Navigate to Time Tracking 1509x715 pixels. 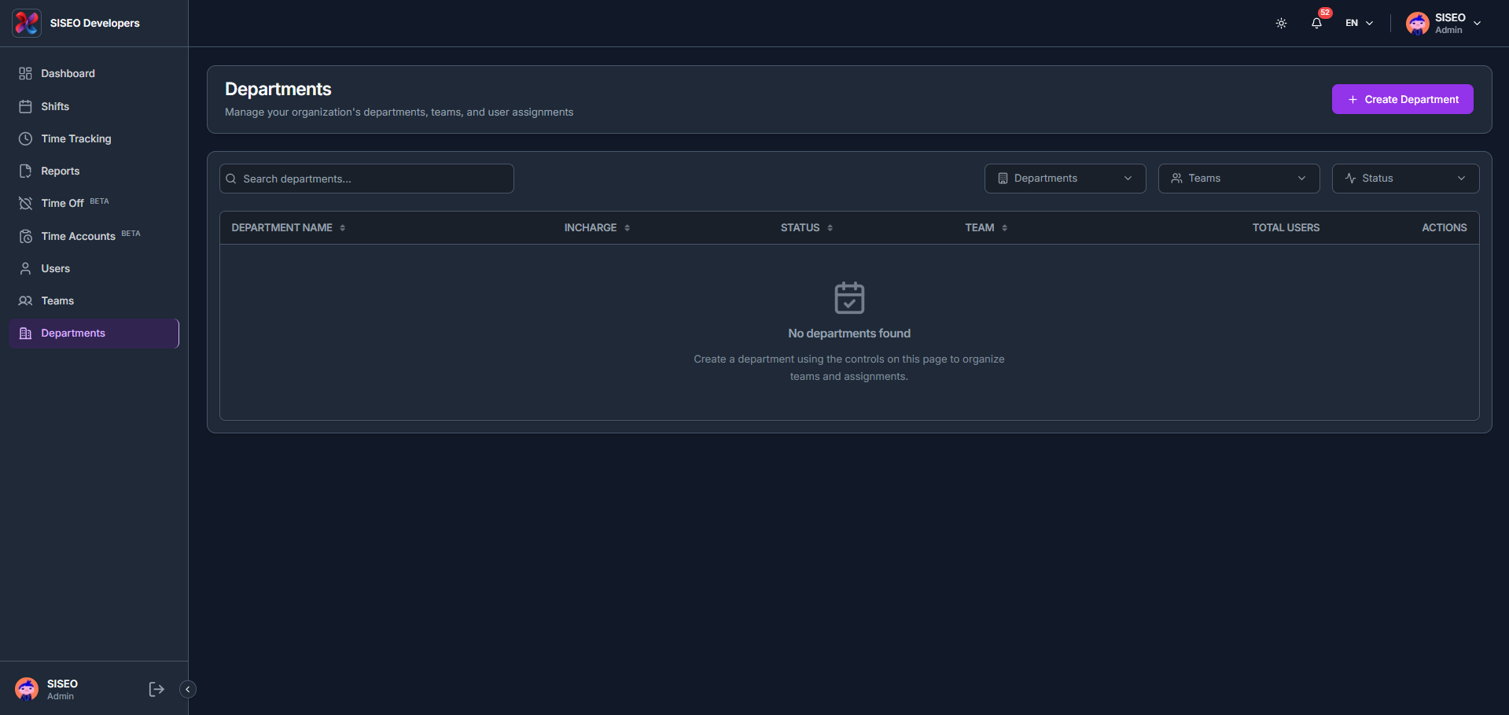tap(94, 138)
